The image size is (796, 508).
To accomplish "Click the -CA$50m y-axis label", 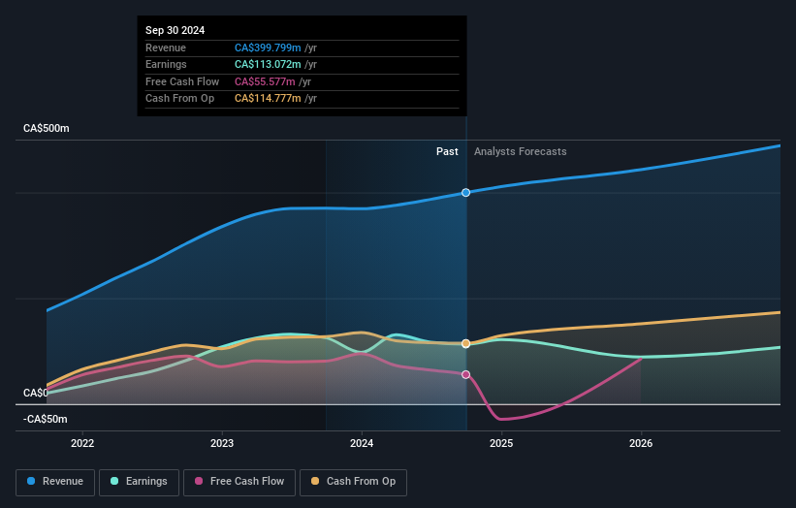I will (46, 419).
